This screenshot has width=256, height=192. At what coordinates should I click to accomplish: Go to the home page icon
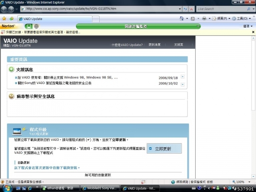tap(182, 18)
